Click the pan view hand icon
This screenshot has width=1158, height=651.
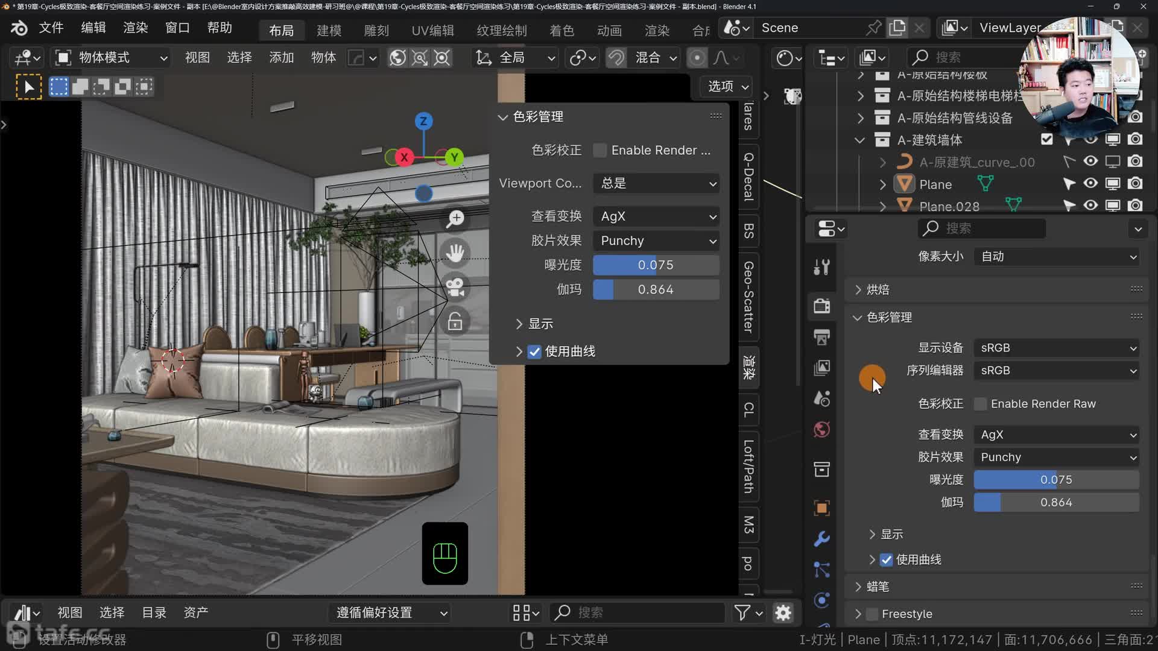[455, 253]
